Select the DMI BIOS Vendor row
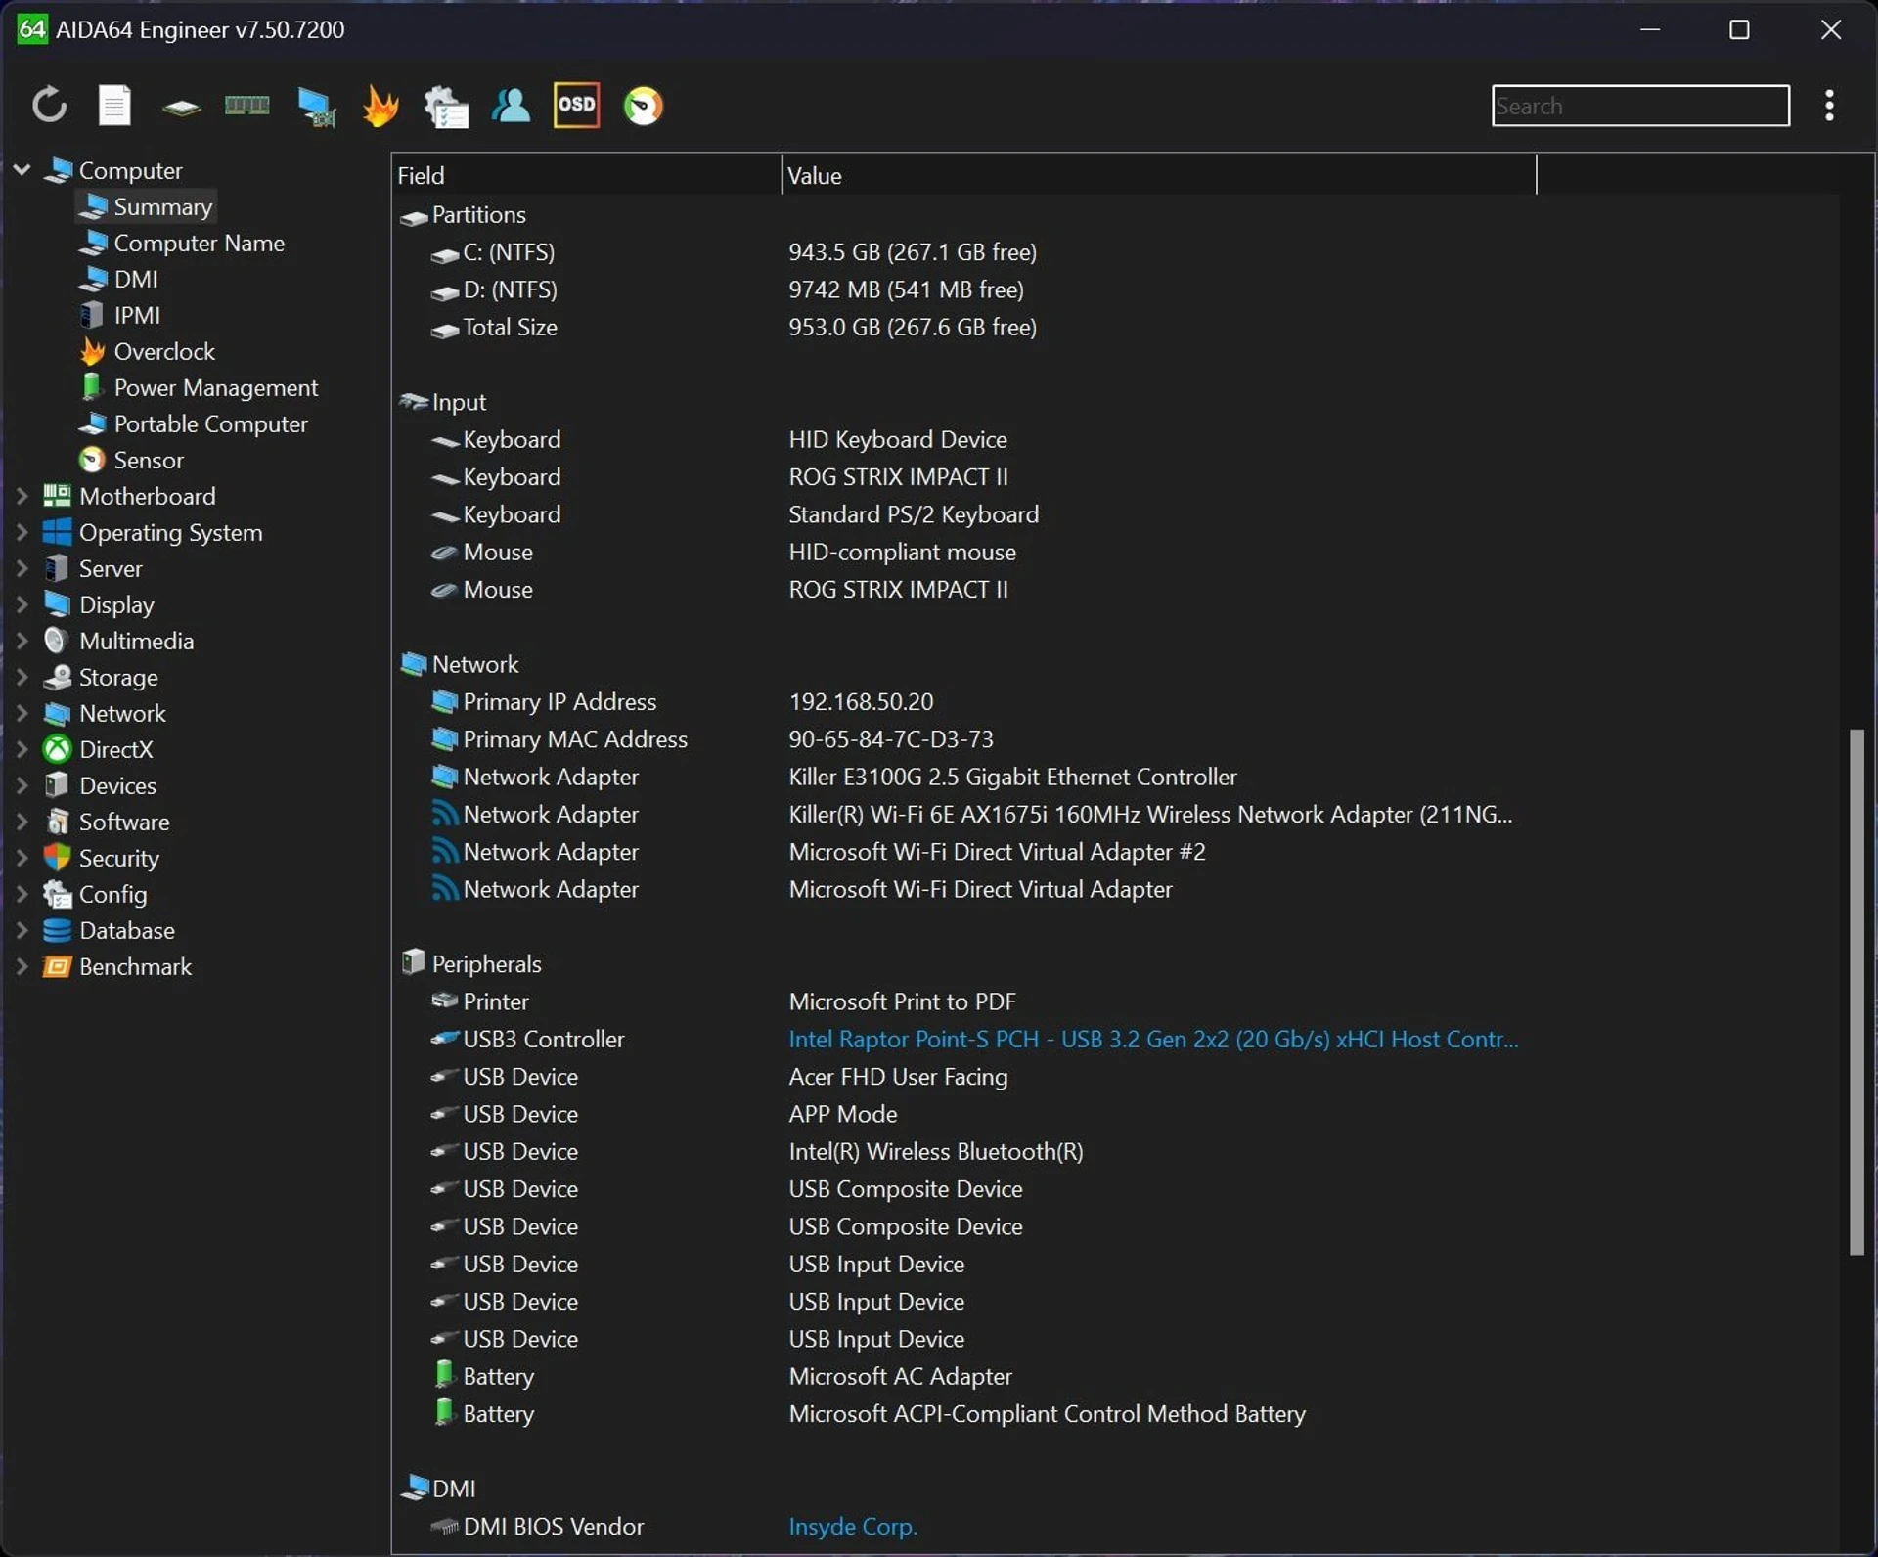The width and height of the screenshot is (1878, 1557). coord(963,1526)
